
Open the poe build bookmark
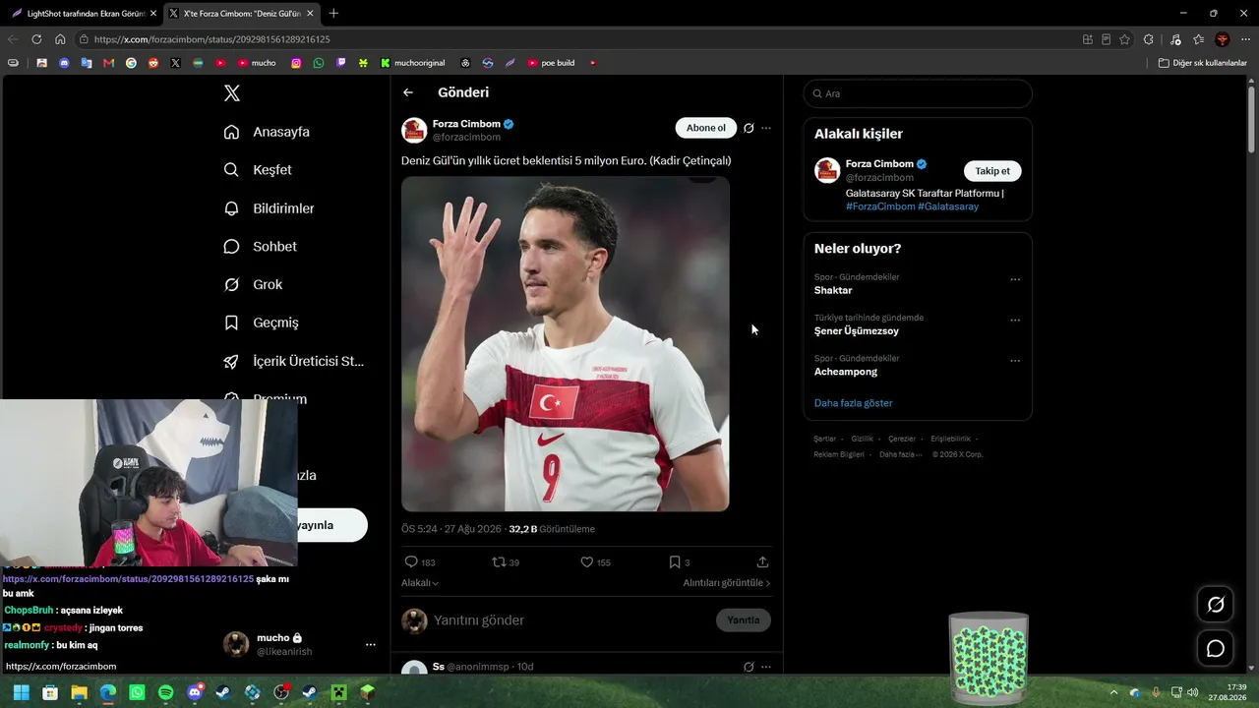coord(551,63)
